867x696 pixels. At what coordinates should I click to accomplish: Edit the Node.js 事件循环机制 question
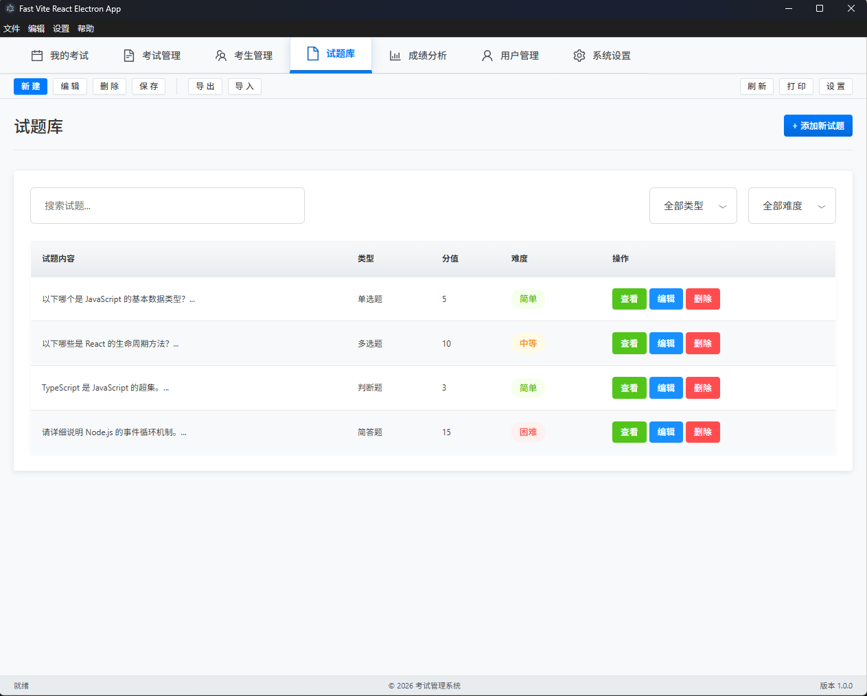(666, 432)
